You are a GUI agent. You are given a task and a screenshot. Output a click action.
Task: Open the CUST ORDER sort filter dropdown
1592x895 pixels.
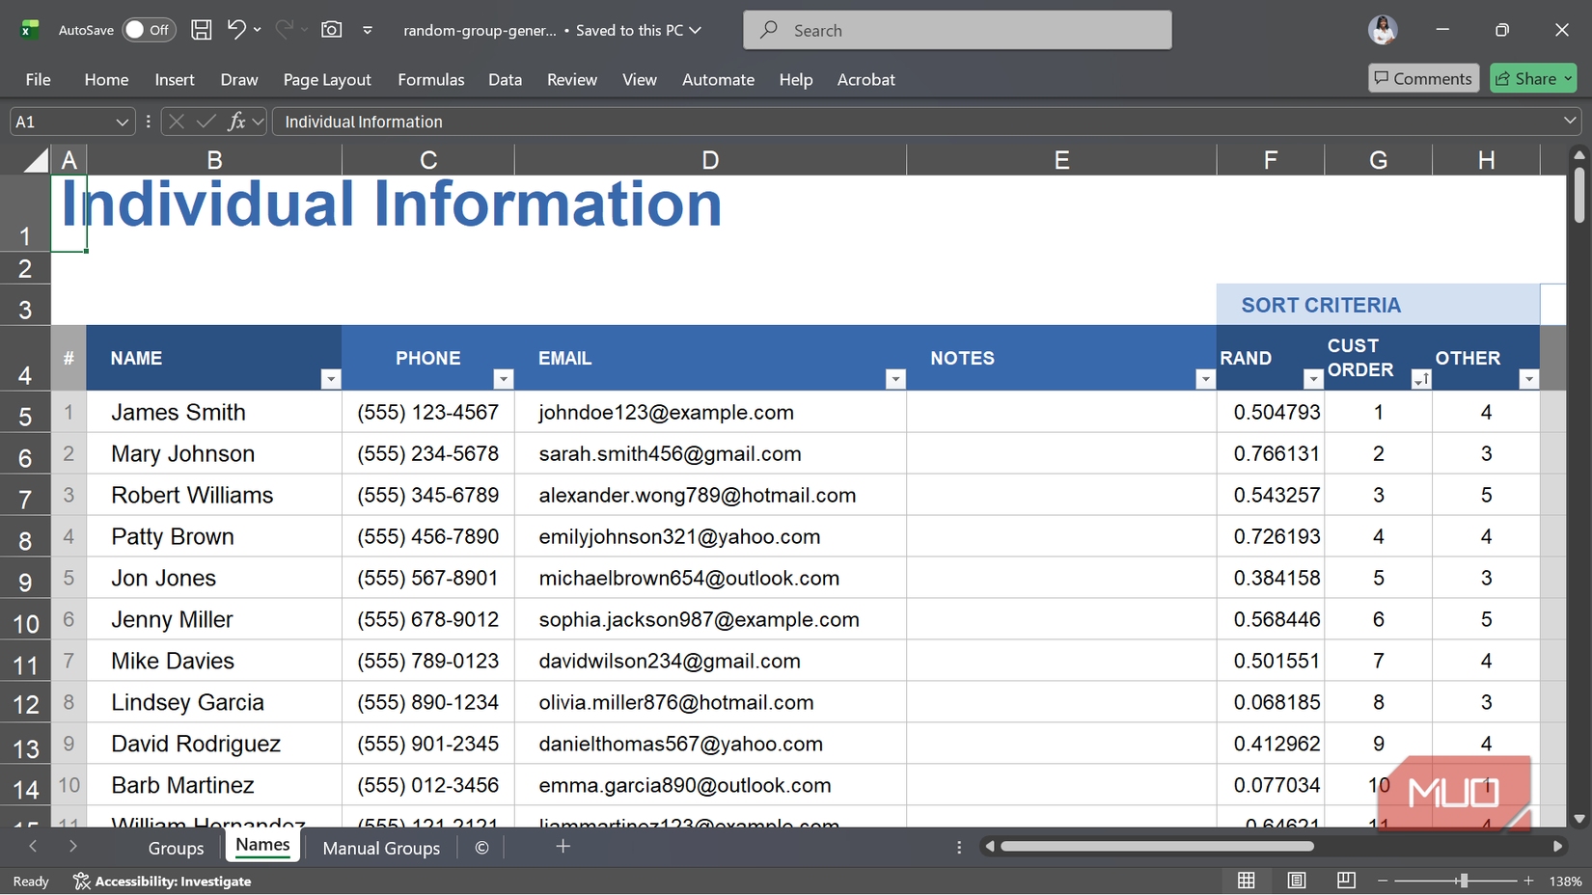[x=1420, y=379]
